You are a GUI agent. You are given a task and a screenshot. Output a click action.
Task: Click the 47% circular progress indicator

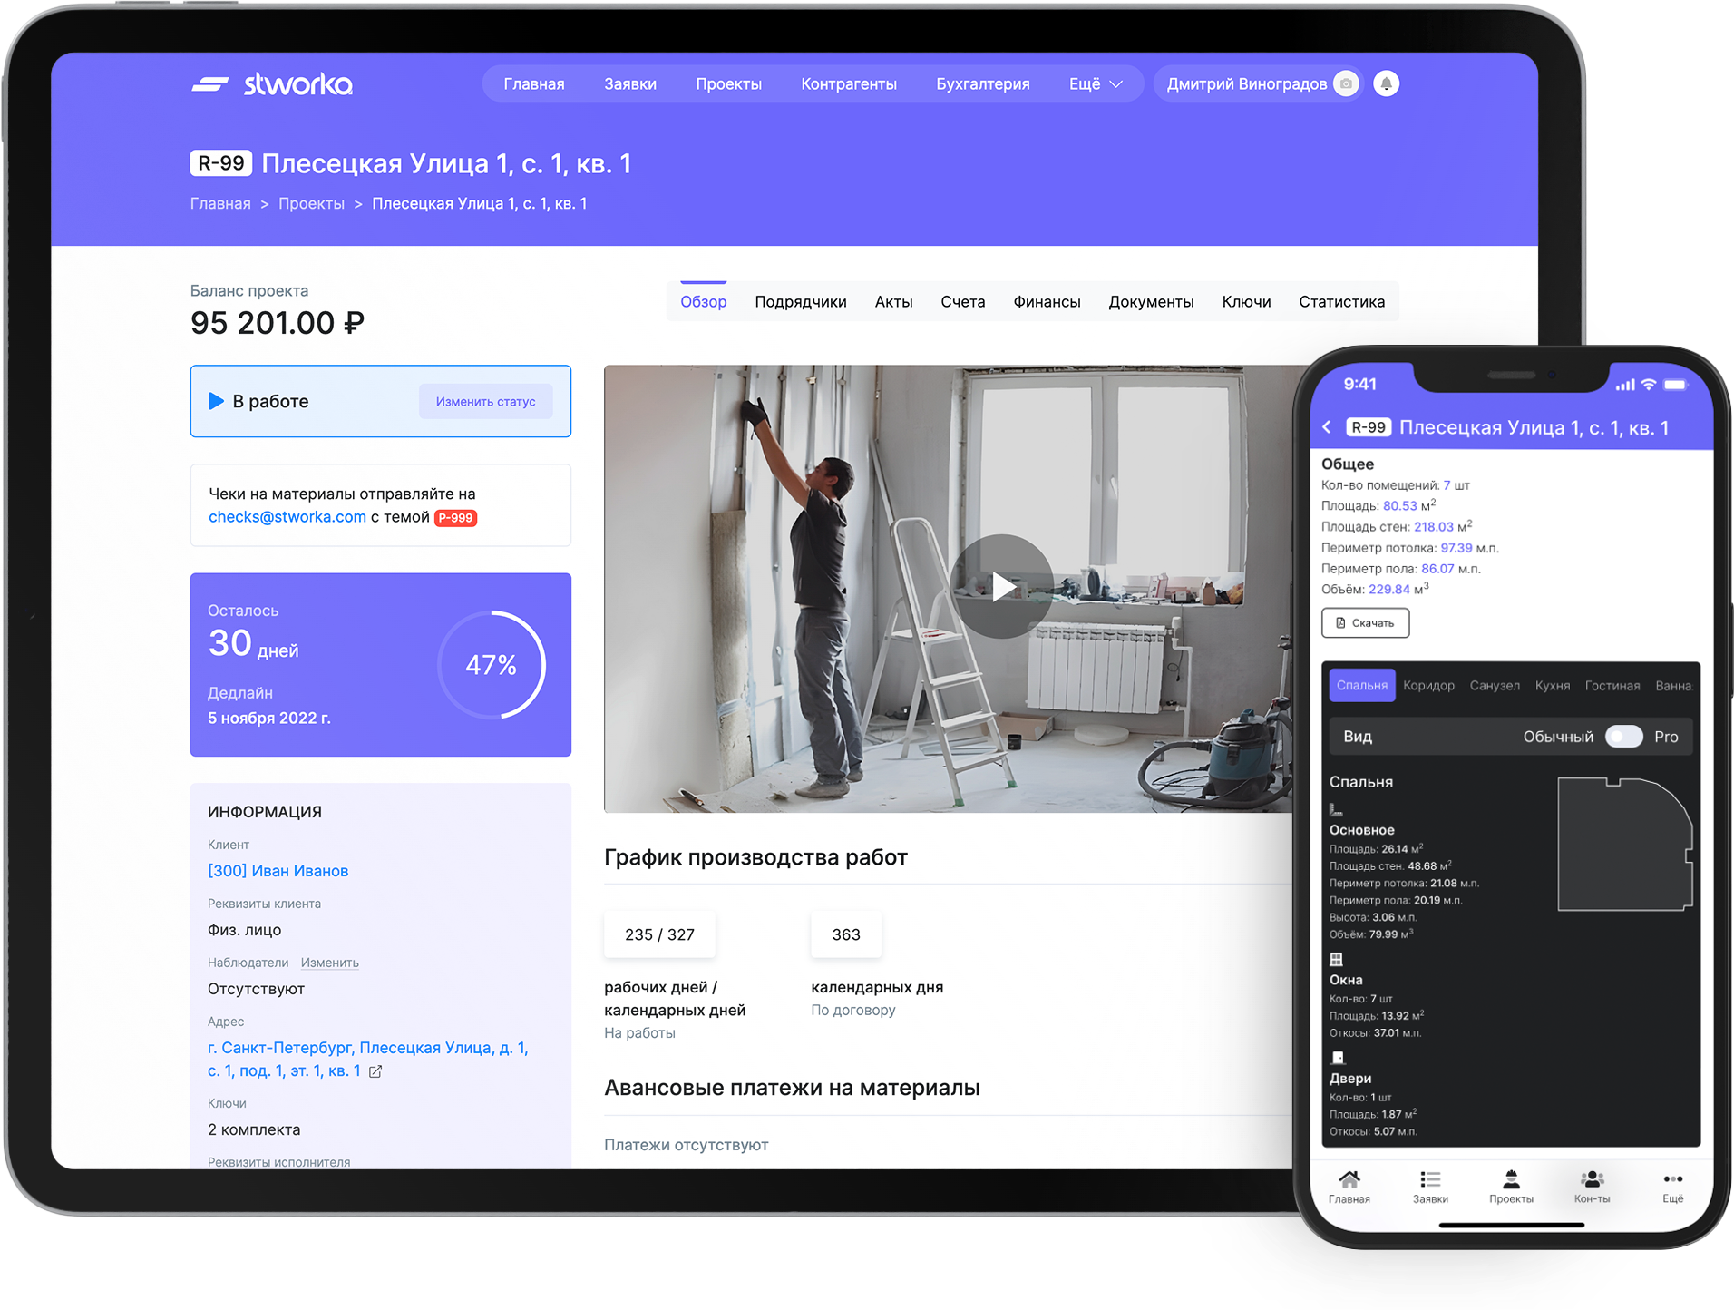coord(491,665)
